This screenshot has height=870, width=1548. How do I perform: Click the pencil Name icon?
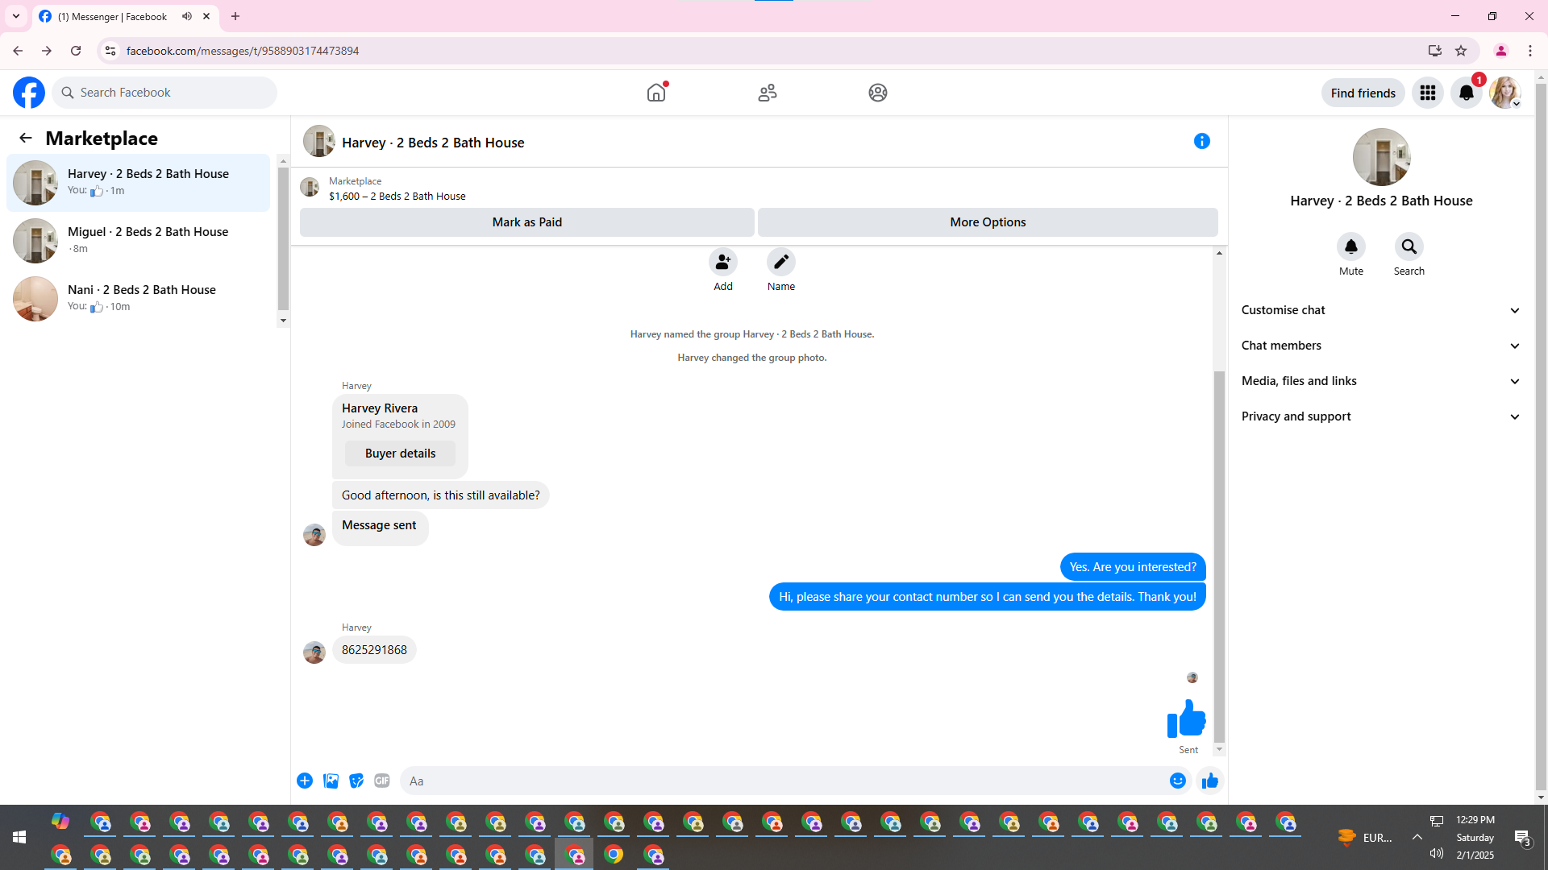(780, 263)
